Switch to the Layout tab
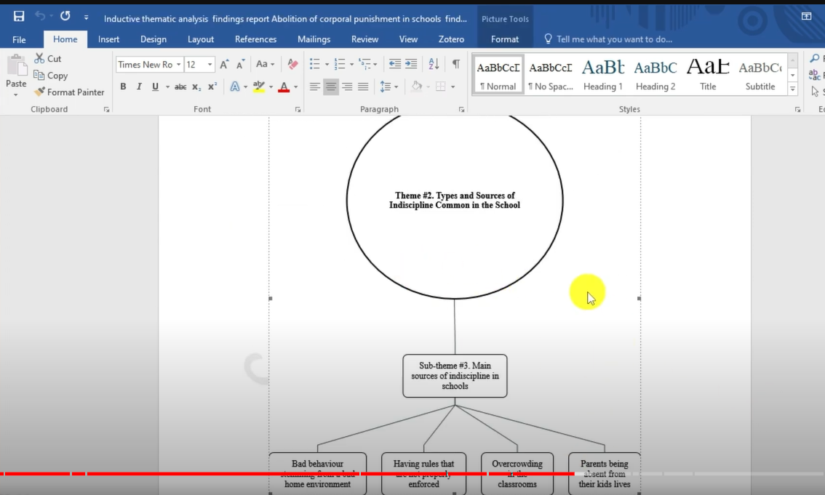Viewport: 825px width, 495px height. pyautogui.click(x=201, y=39)
